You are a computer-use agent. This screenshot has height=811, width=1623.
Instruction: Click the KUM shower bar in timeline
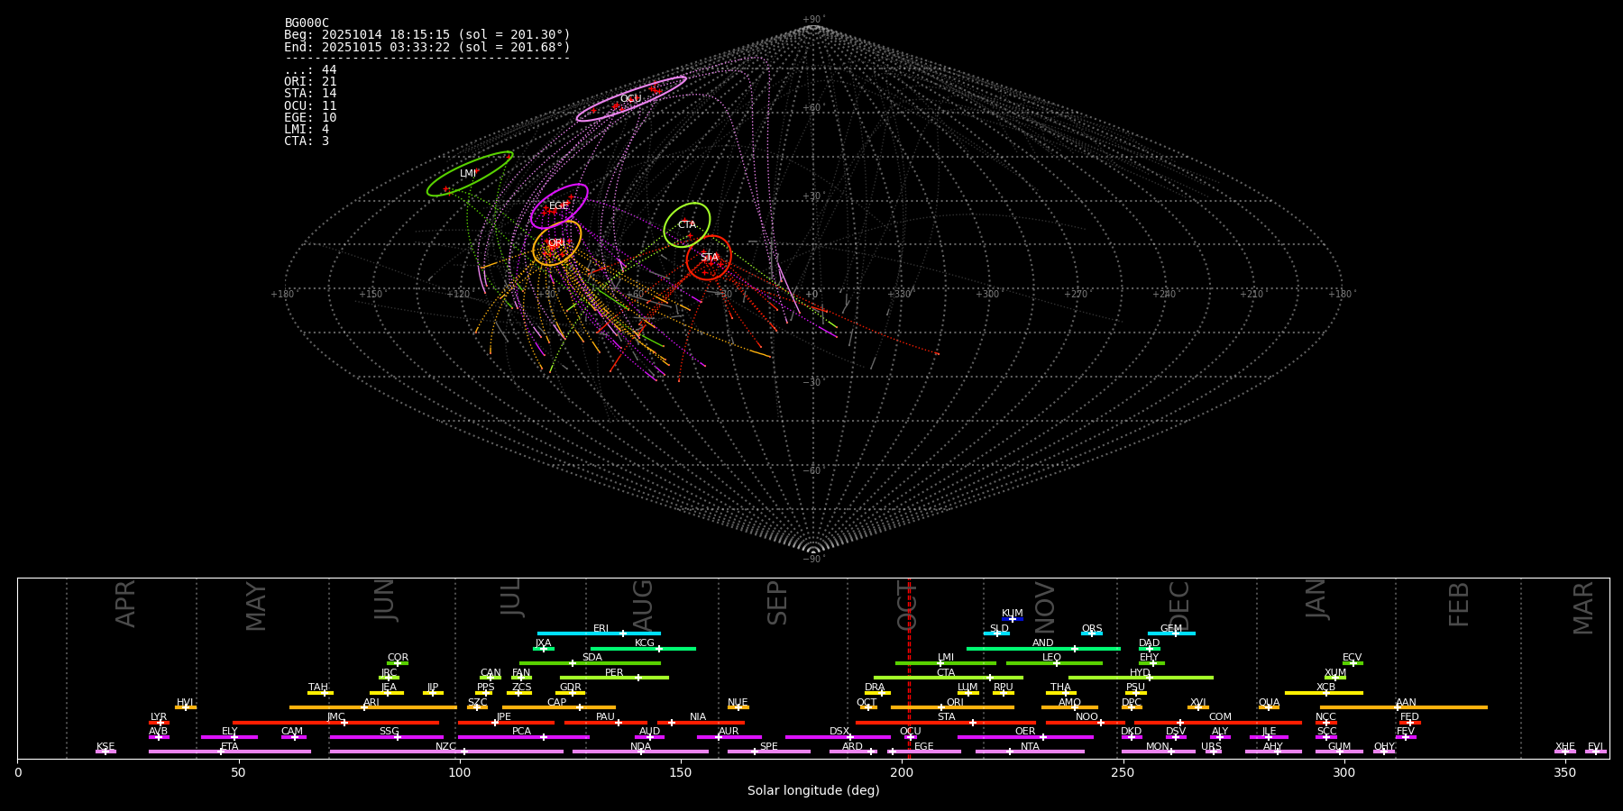pos(1012,619)
